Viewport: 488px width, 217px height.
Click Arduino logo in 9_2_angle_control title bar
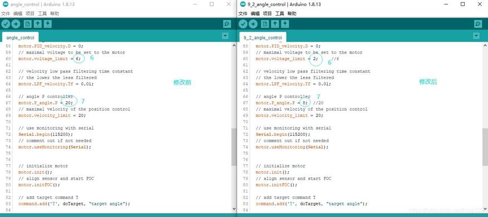click(x=243, y=4)
